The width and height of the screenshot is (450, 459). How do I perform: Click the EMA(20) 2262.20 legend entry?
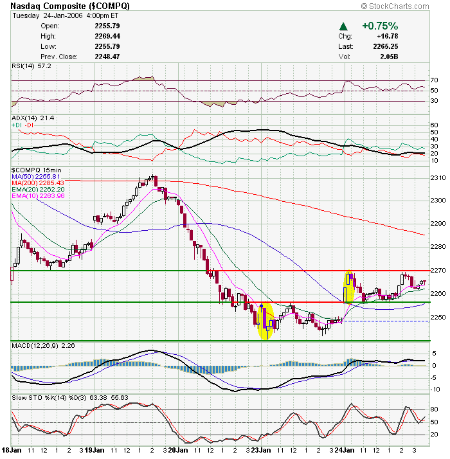[x=38, y=190]
